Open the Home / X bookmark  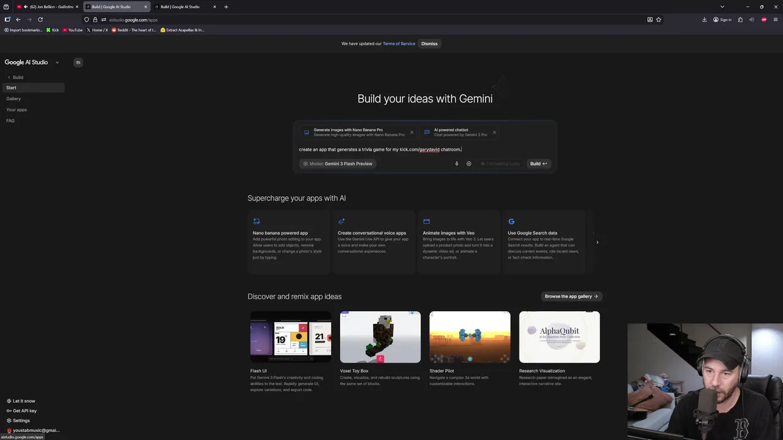97,30
